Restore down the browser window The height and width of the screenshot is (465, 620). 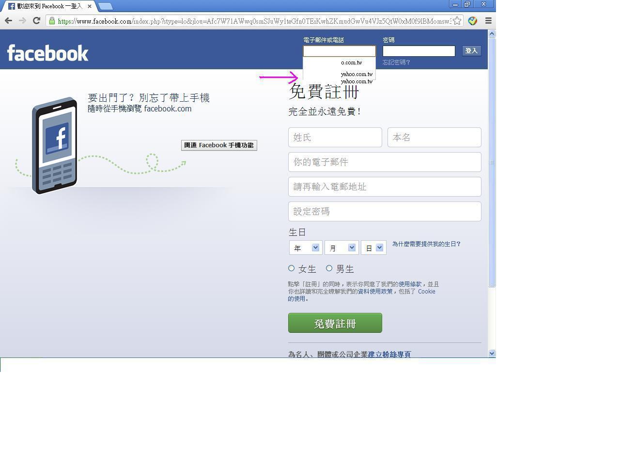point(467,4)
